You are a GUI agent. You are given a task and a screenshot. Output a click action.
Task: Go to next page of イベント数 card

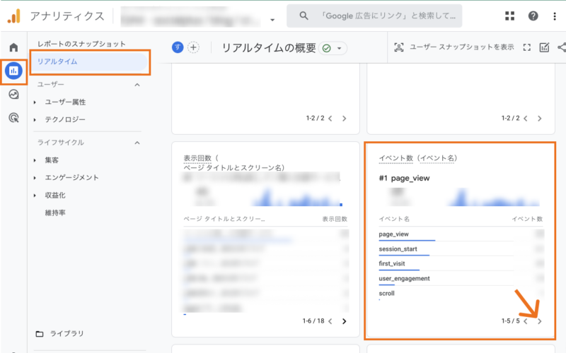(539, 321)
